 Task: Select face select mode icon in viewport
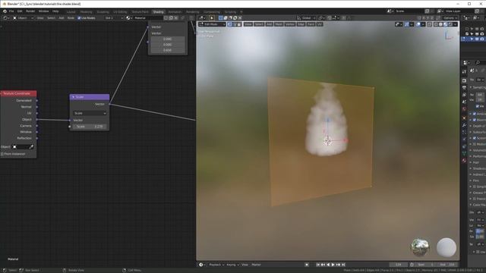[x=239, y=24]
